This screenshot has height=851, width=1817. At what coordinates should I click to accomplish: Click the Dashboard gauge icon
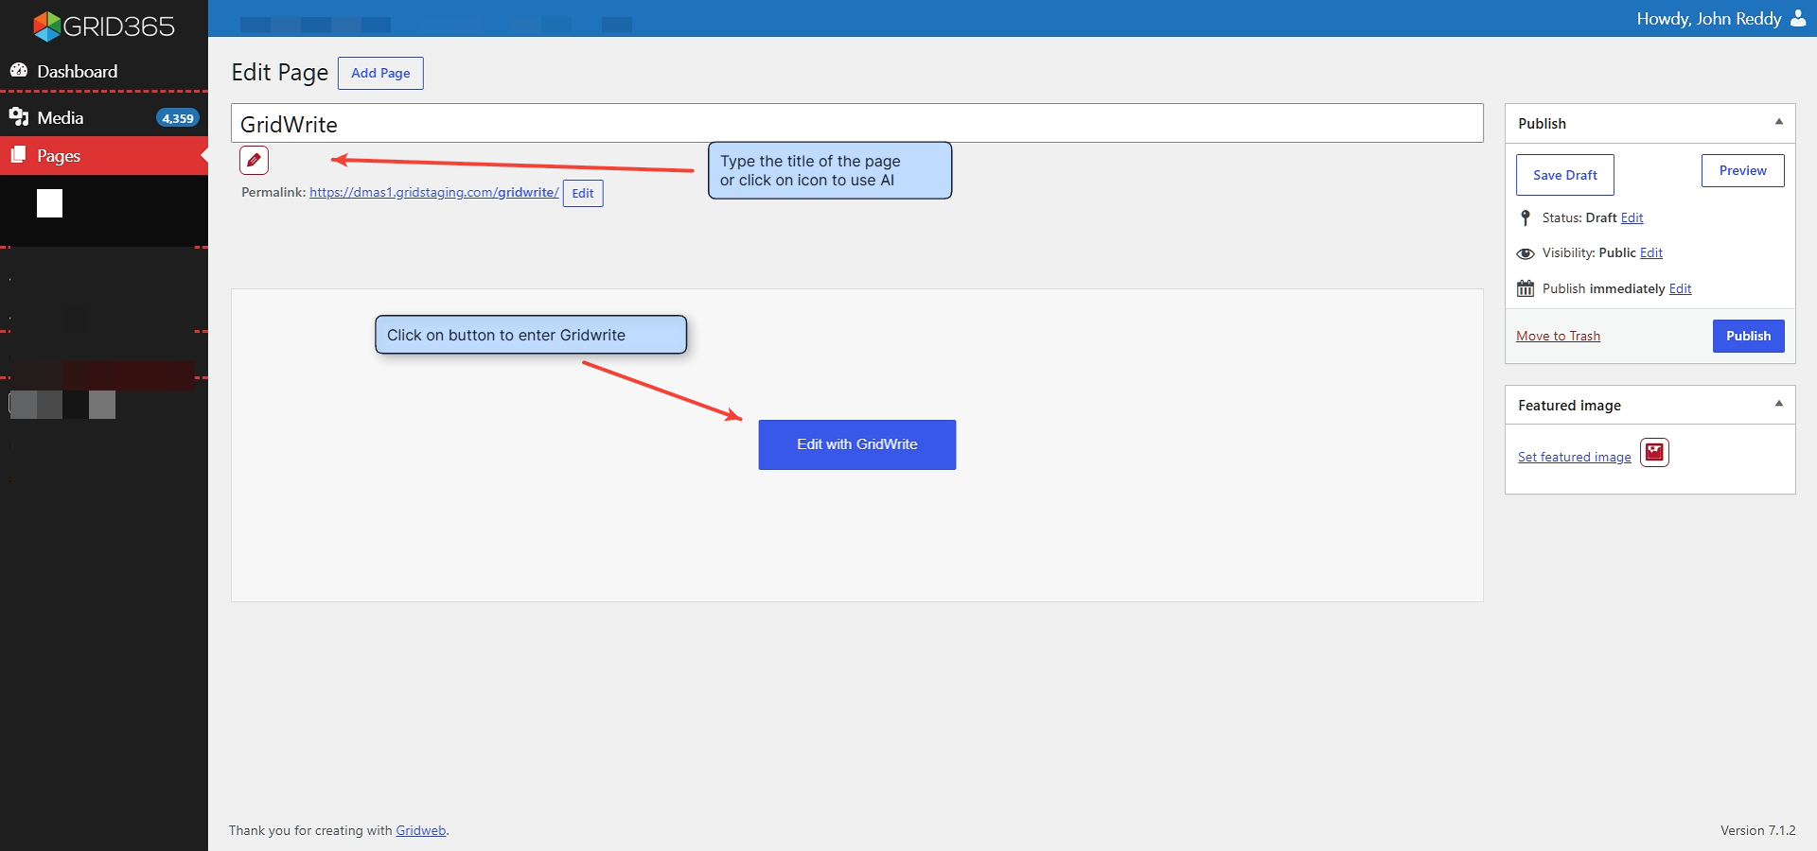[19, 71]
